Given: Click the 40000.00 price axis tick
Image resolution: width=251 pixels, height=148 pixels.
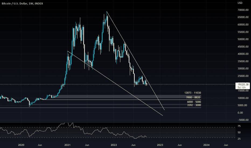Looking at the screenshot, I should (243, 54).
